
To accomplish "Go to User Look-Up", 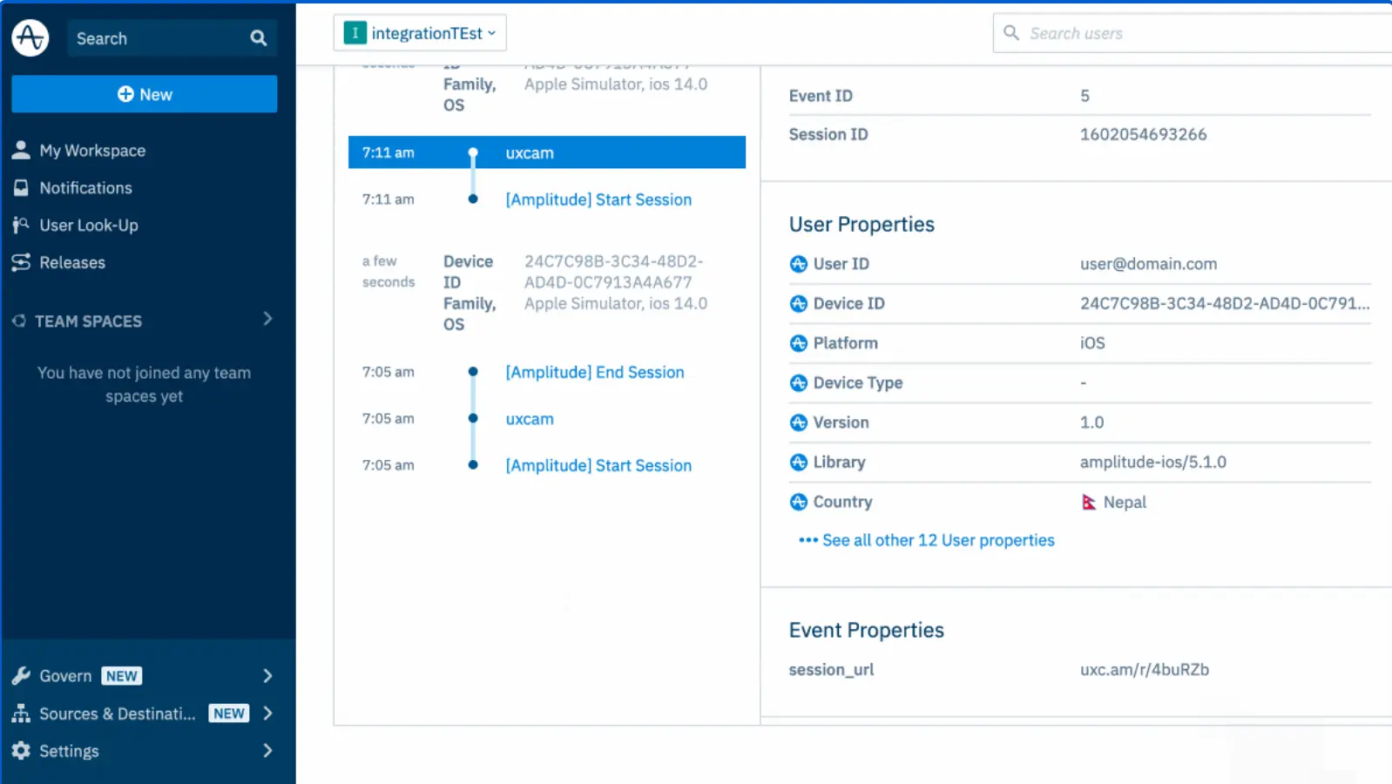I will [89, 225].
